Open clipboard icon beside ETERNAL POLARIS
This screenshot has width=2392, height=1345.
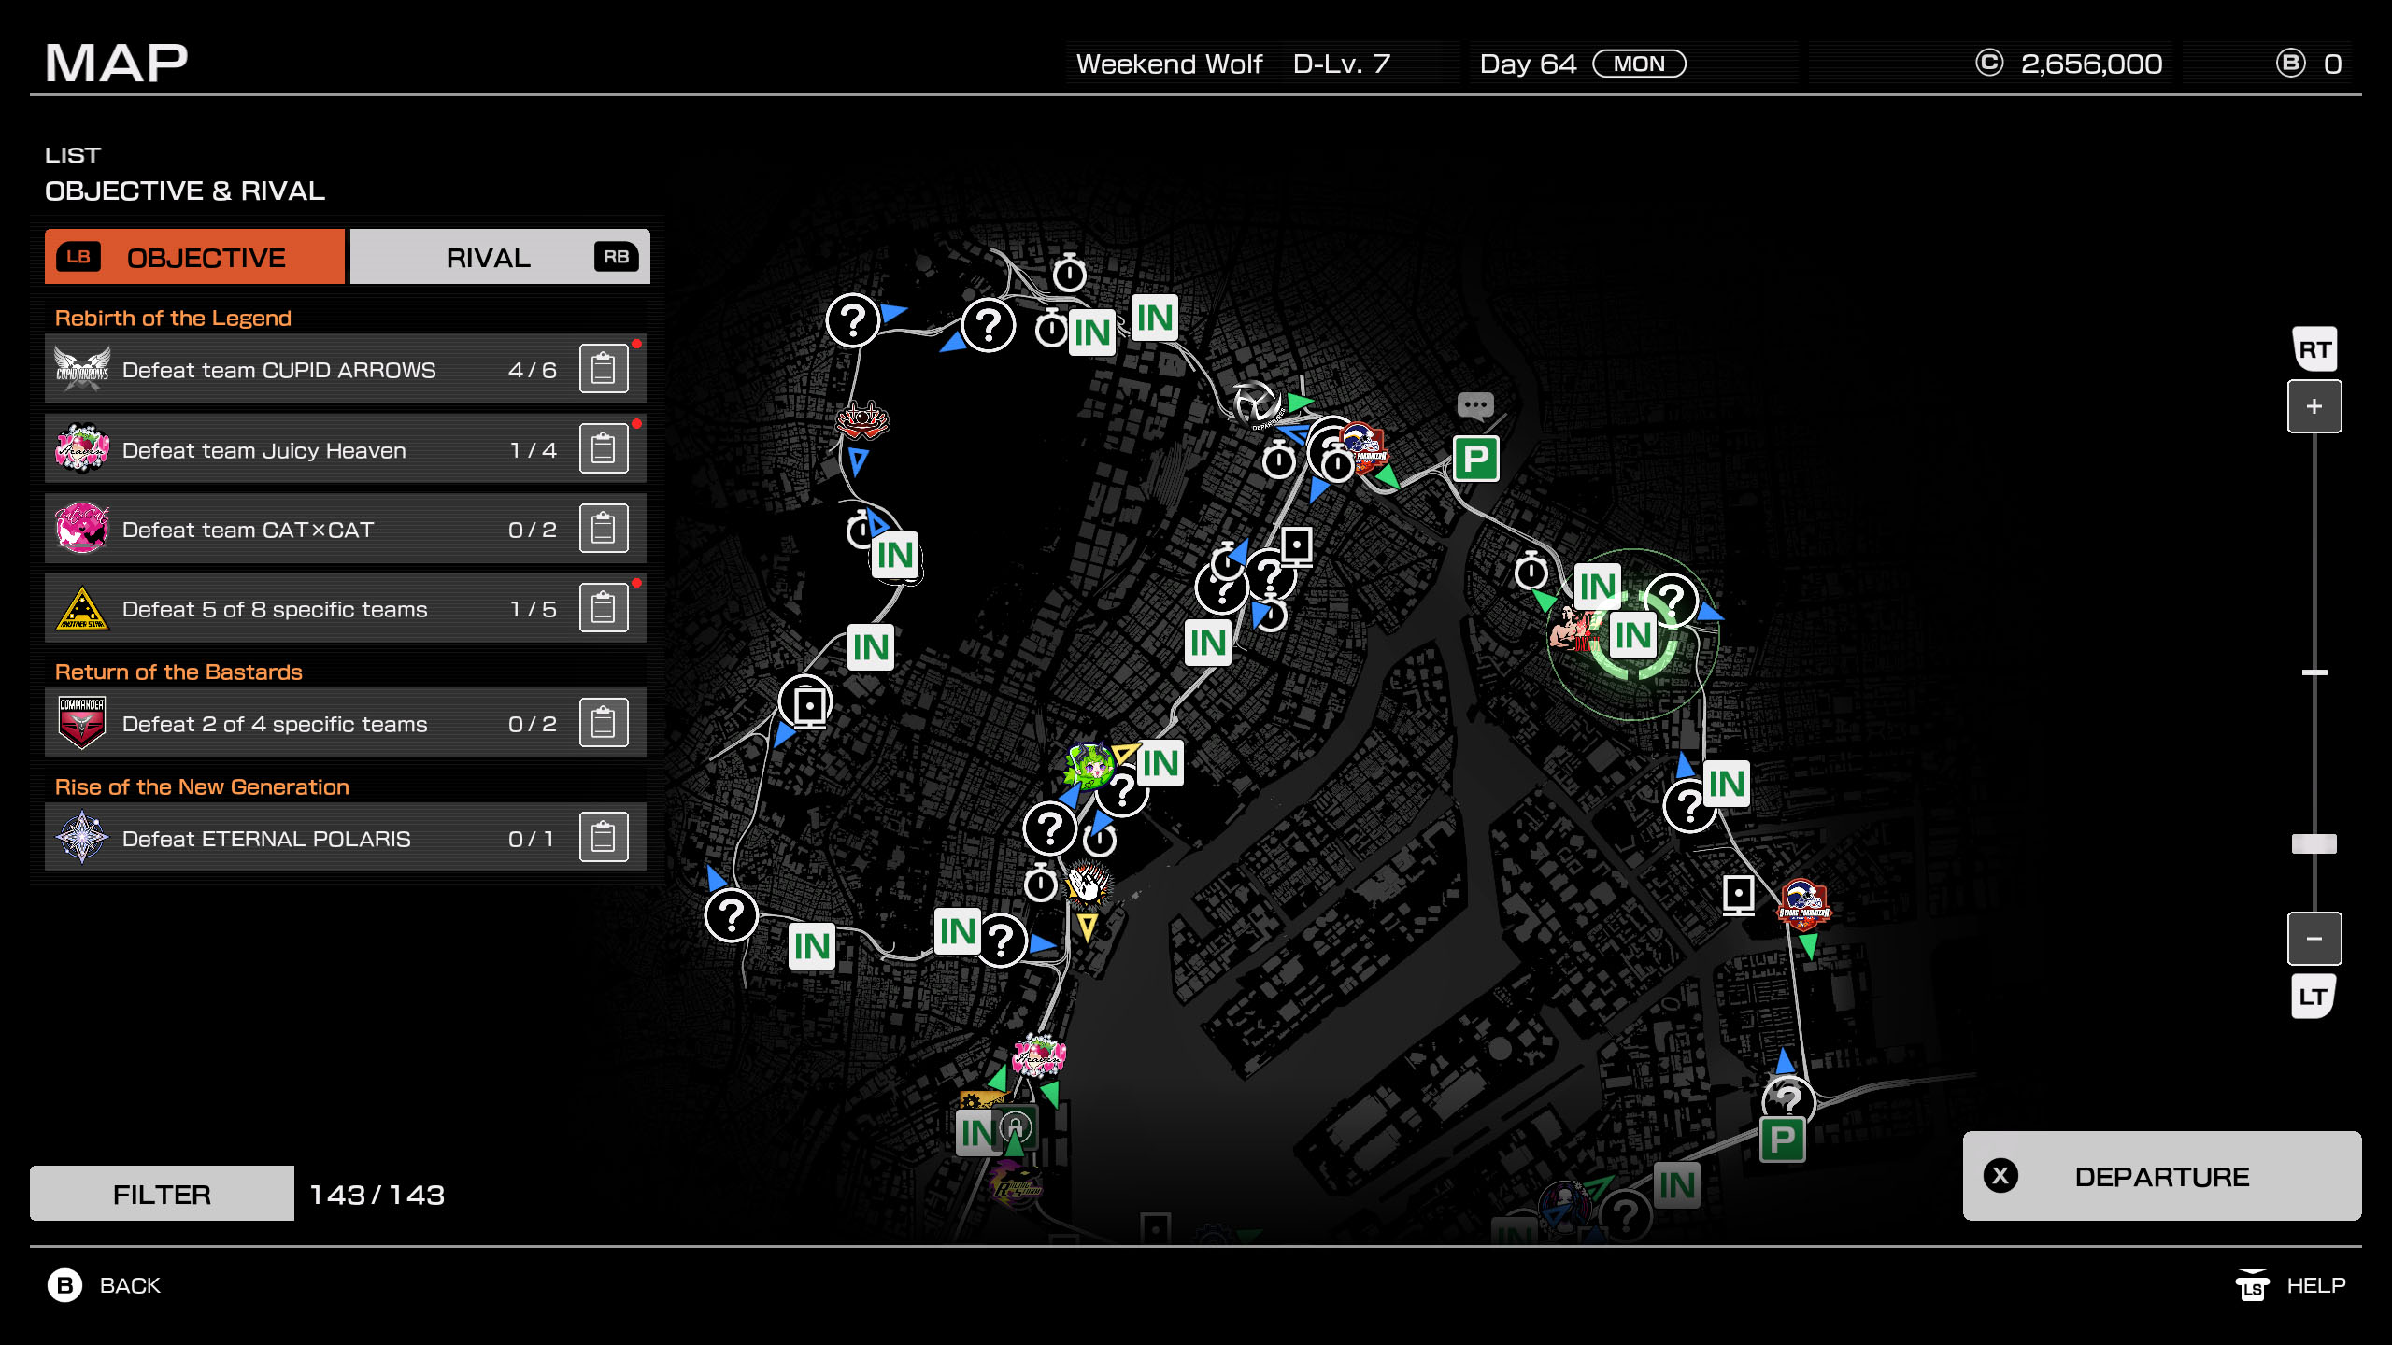click(603, 837)
